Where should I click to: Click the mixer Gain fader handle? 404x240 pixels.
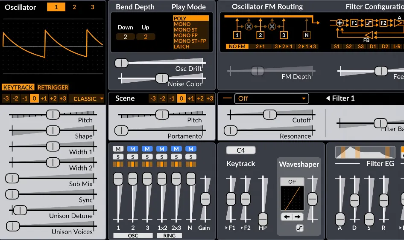(x=205, y=199)
